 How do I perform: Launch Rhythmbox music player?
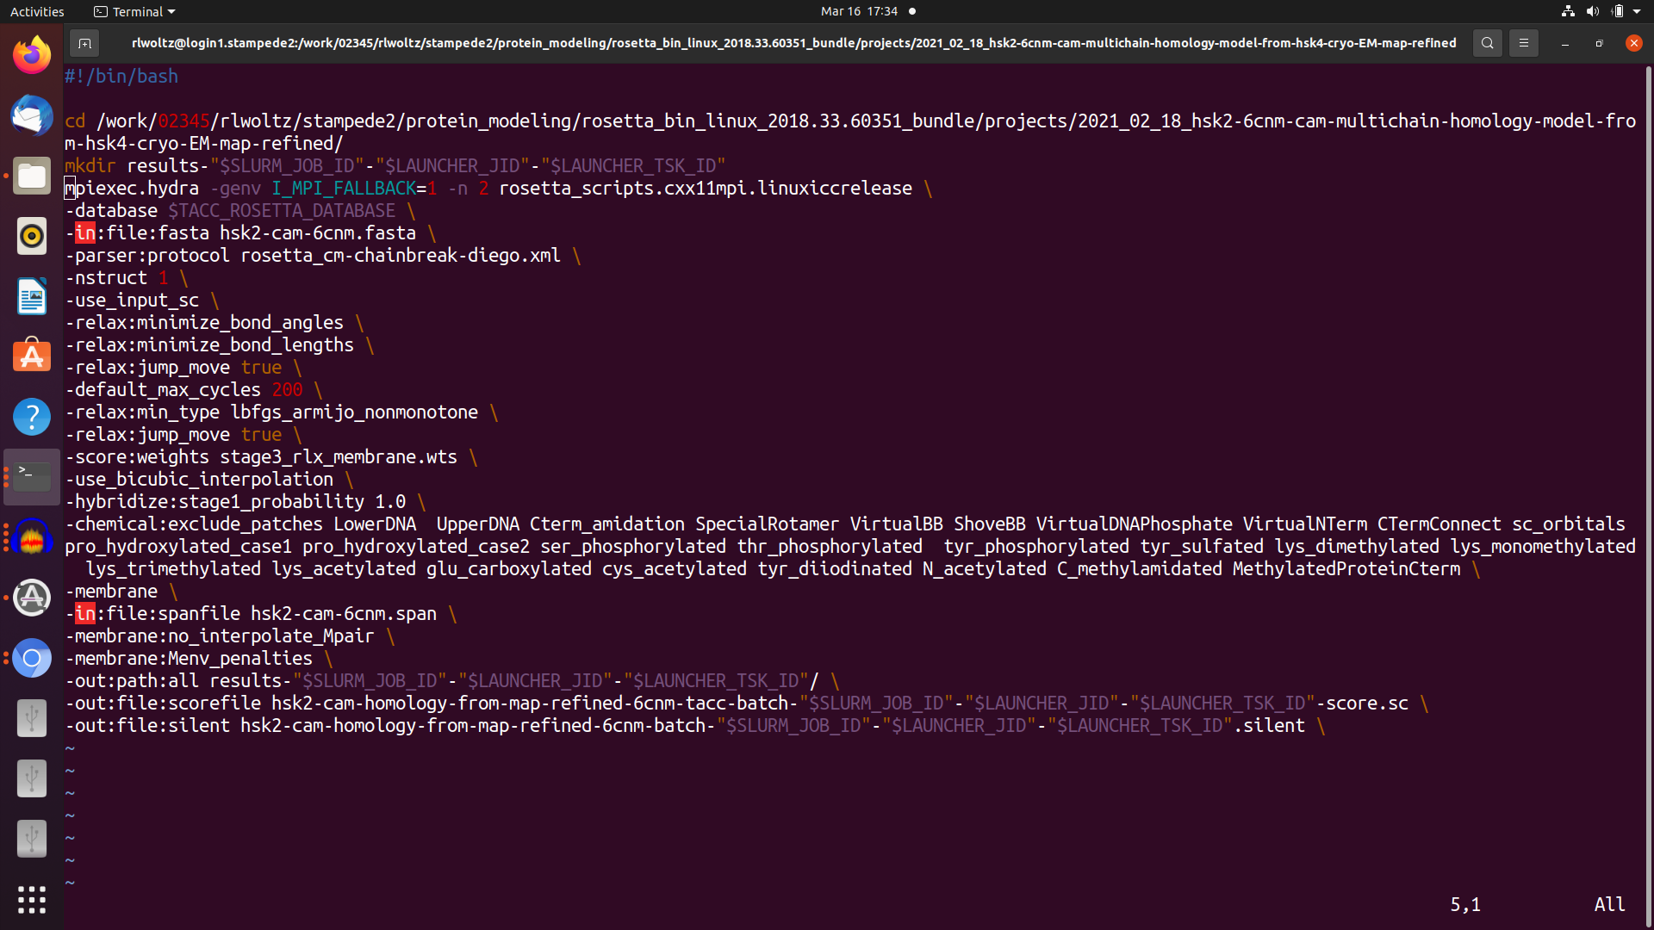pyautogui.click(x=32, y=236)
